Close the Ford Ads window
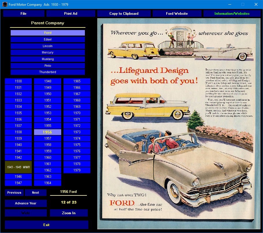Viewport: 263px width, 233px height. tap(256, 4)
